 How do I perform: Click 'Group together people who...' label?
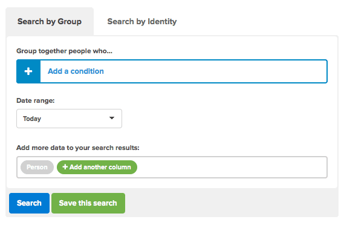click(64, 51)
